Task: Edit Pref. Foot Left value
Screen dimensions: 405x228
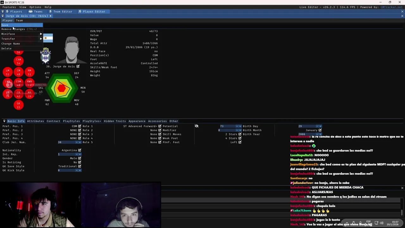Action: (240, 142)
